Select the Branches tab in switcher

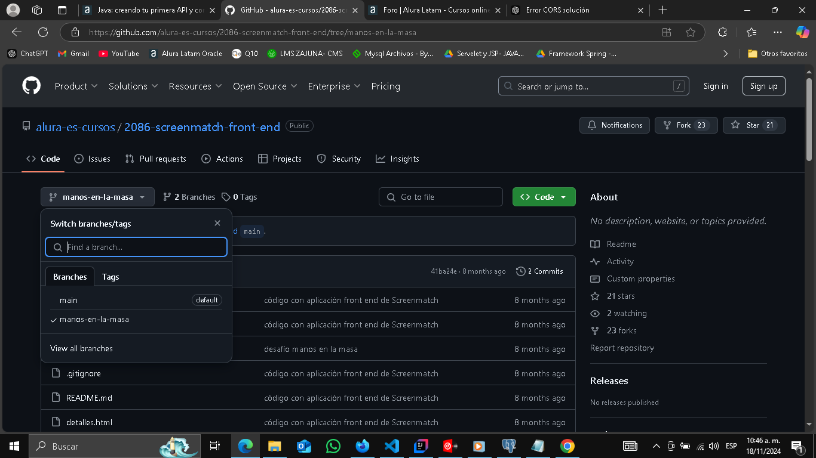(x=70, y=277)
